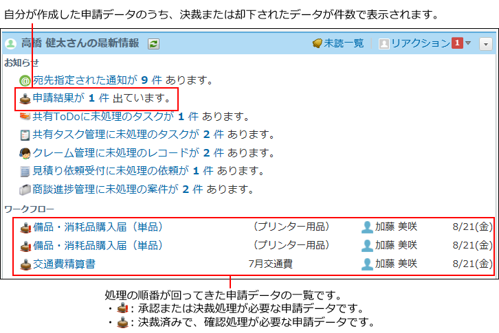This screenshot has height=333, width=499.
Task: Click the お知らせ section heading
Action: click(21, 62)
